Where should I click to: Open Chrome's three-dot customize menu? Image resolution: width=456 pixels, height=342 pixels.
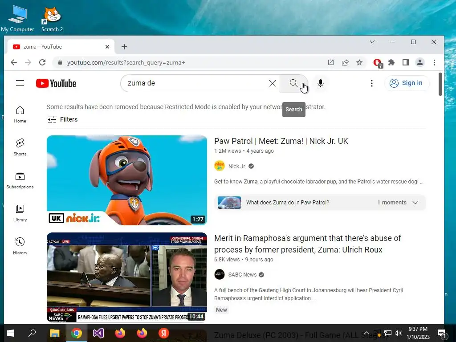click(434, 62)
